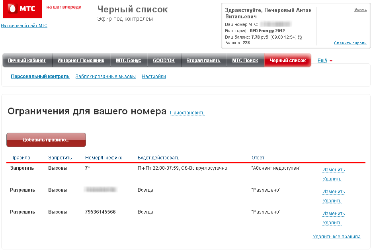Click Приостановить link next to heading

pyautogui.click(x=187, y=113)
